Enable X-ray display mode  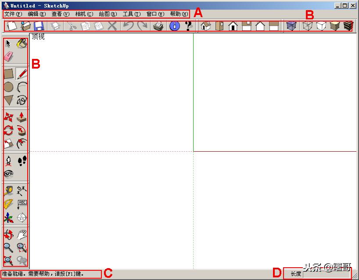(291, 26)
